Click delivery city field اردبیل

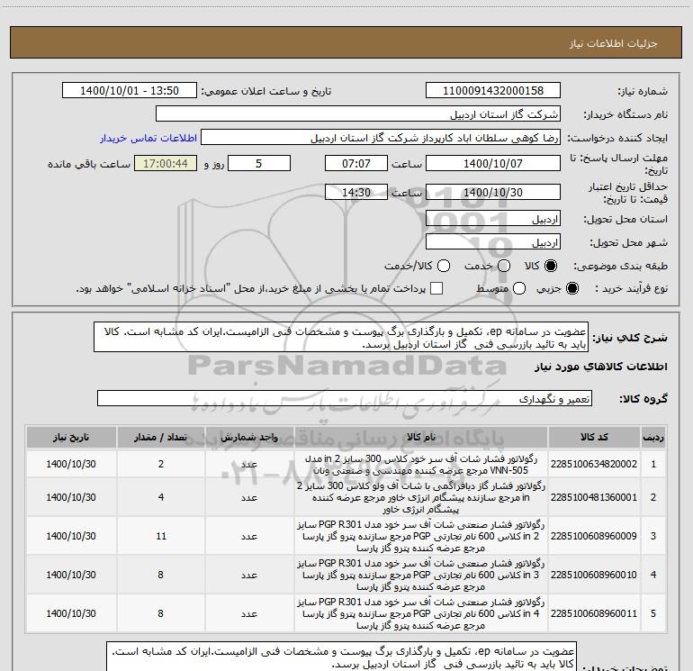coord(493,242)
